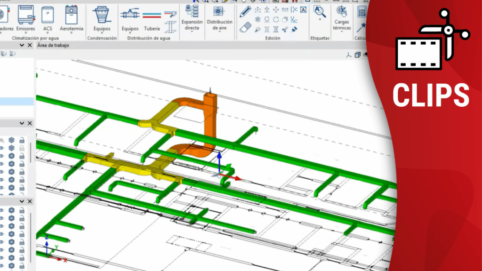The width and height of the screenshot is (482, 271).
Task: Click the Cargas térmicas icon
Action: coord(342,14)
